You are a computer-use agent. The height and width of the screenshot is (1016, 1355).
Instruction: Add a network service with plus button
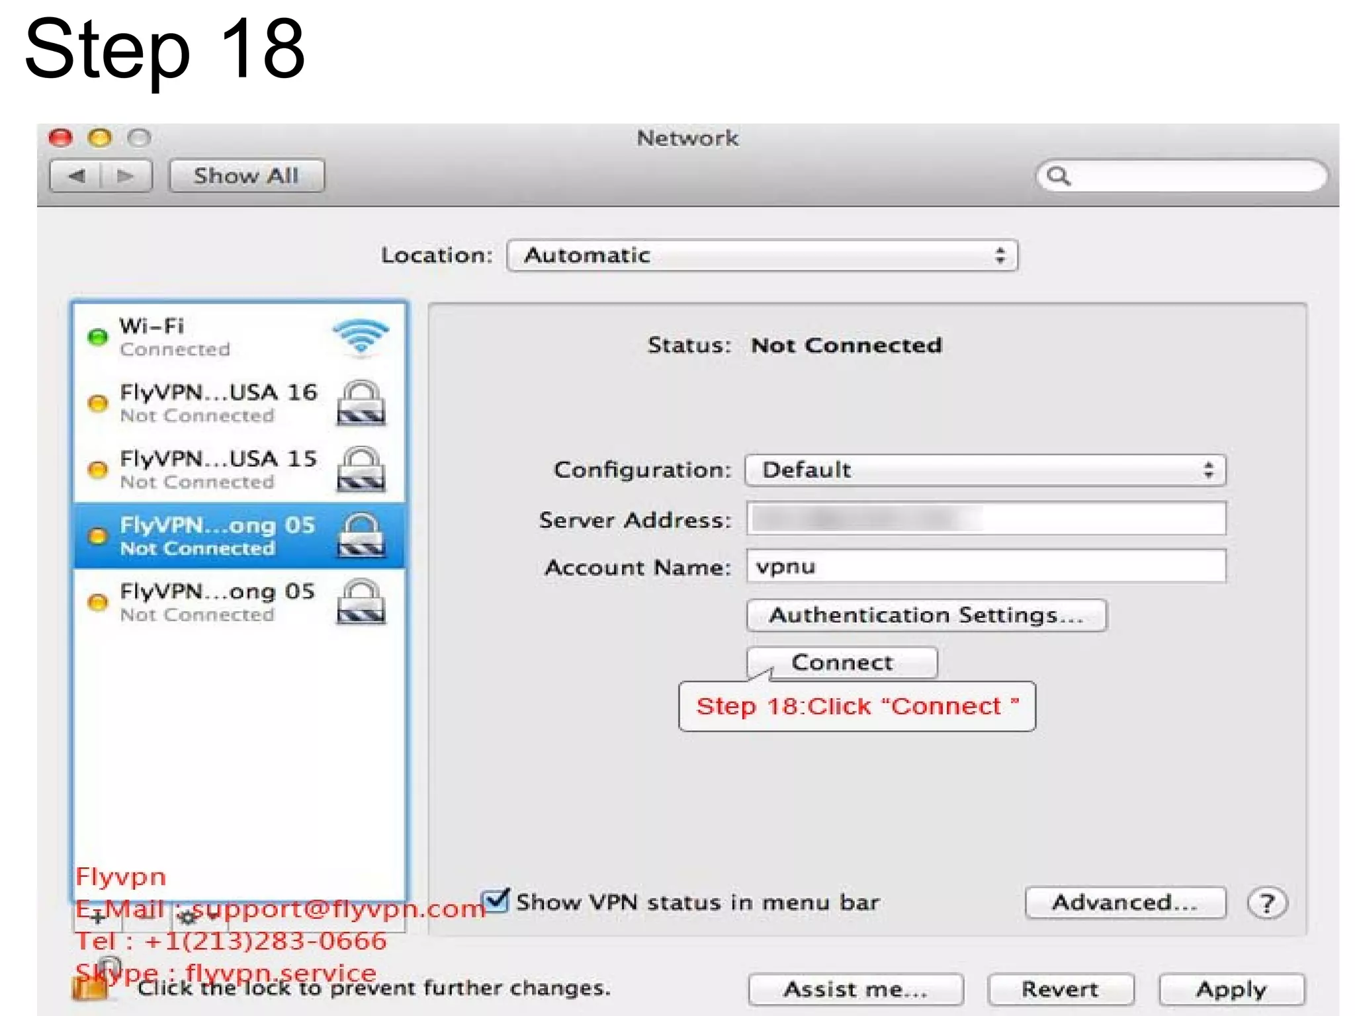(x=98, y=917)
